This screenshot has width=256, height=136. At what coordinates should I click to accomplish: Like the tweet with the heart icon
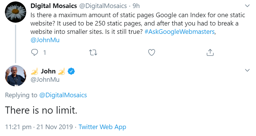pyautogui.click(x=152, y=53)
